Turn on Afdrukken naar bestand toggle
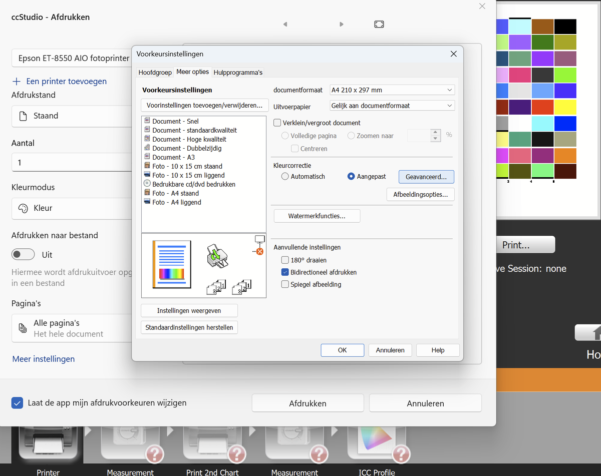The height and width of the screenshot is (476, 601). 23,255
